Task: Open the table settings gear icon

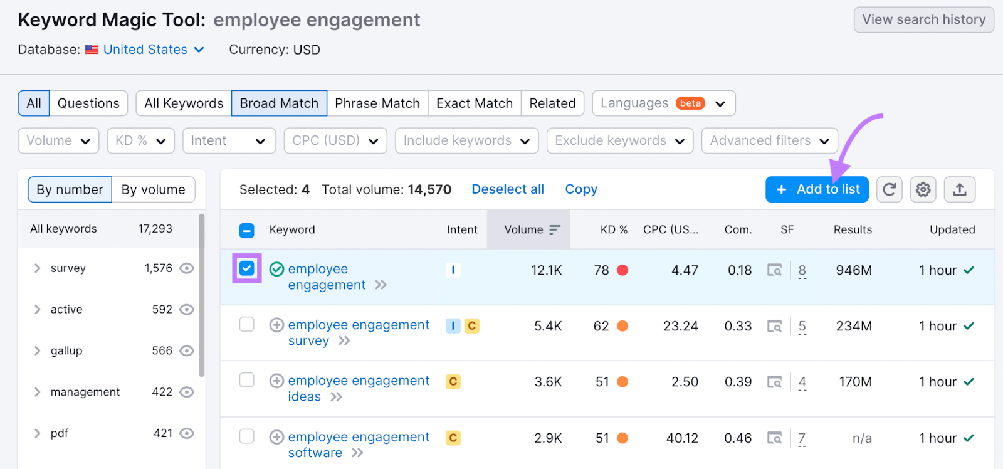Action: (x=923, y=189)
